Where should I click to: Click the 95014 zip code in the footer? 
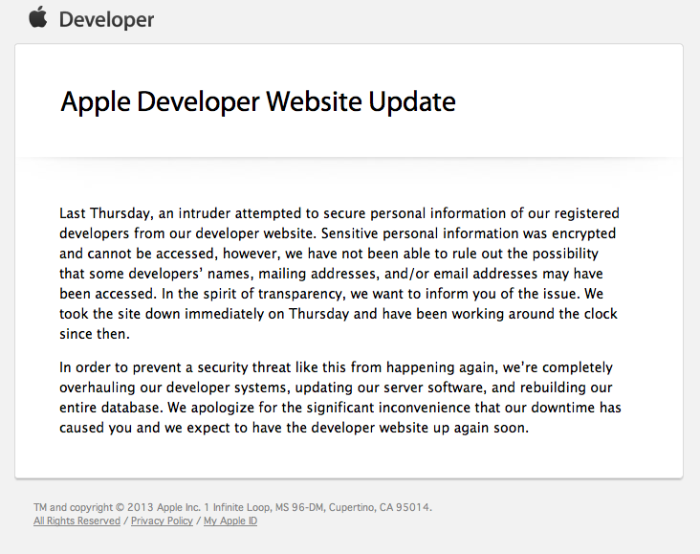pos(413,507)
